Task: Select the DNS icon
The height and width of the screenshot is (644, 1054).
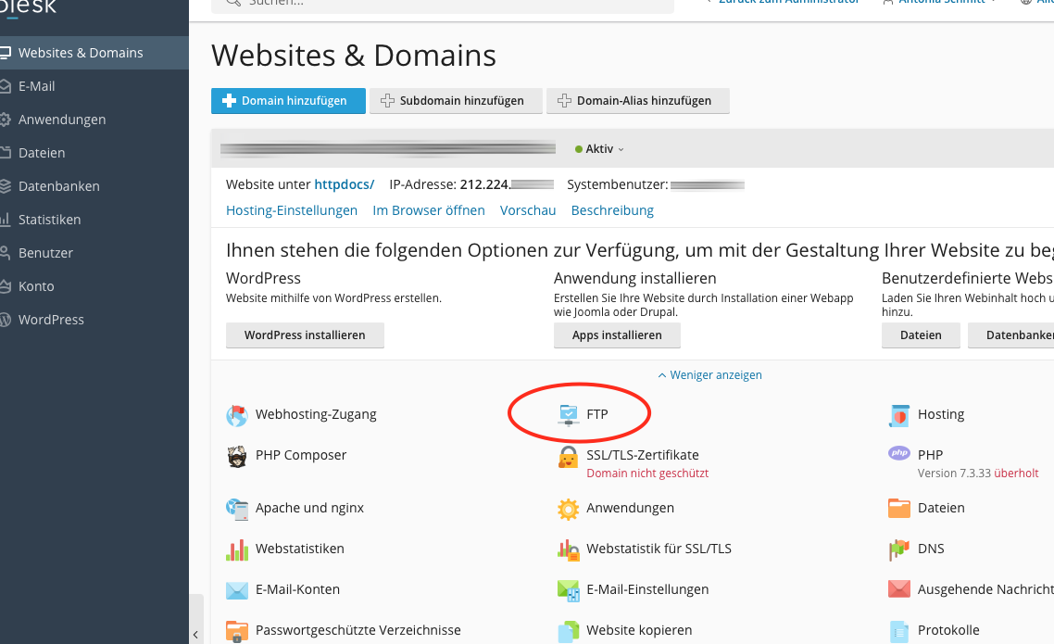Action: [898, 549]
